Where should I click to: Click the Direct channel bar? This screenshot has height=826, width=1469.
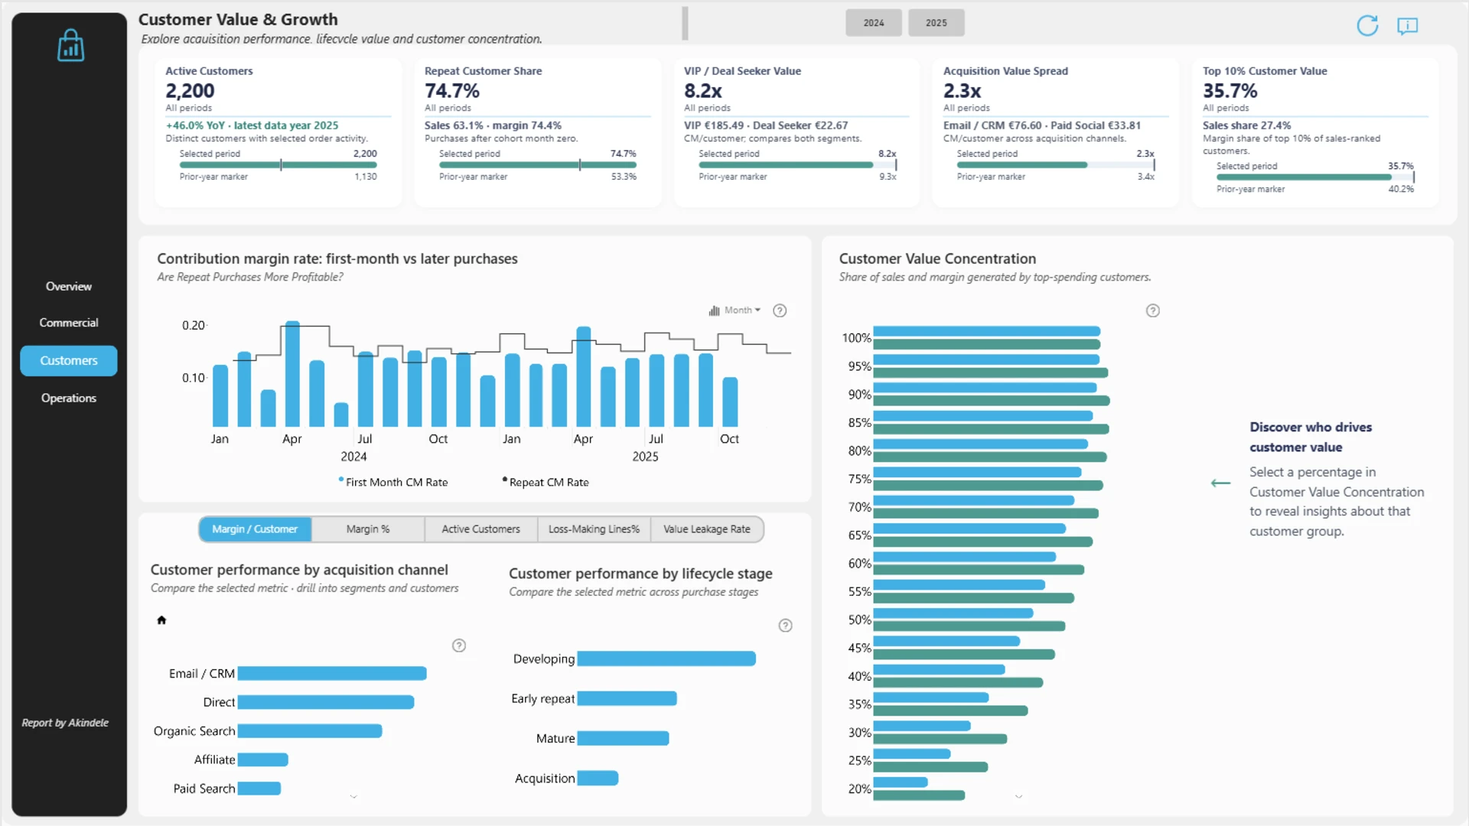tap(326, 702)
